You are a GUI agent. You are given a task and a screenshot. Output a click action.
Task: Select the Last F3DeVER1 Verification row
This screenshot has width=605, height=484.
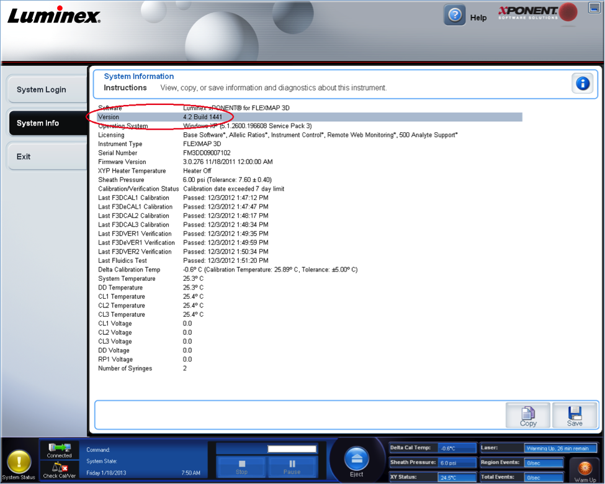310,242
